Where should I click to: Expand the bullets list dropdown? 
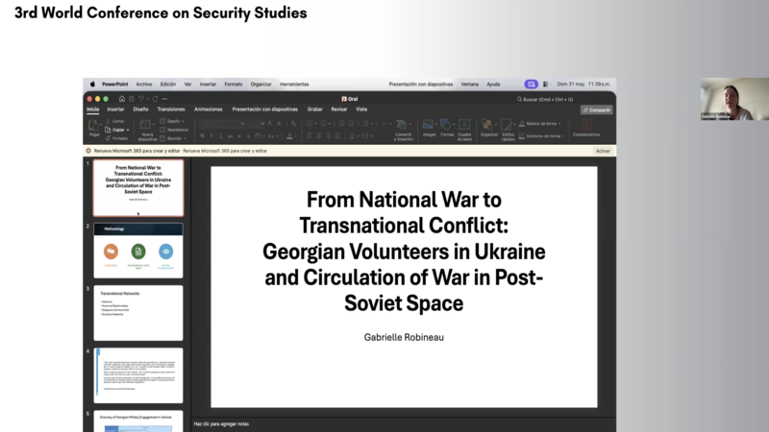[315, 124]
